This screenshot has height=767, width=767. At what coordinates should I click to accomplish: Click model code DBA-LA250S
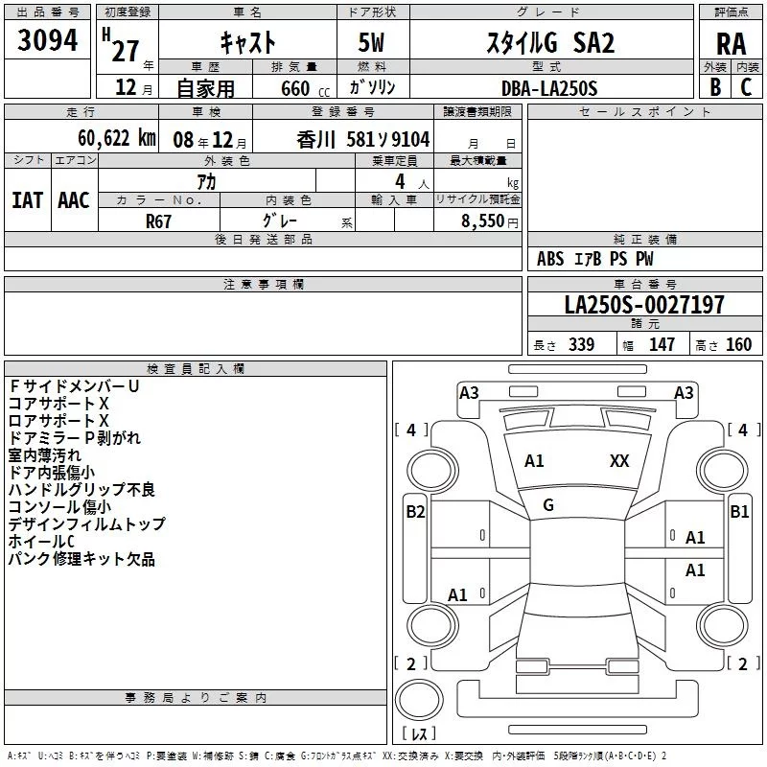(x=549, y=88)
